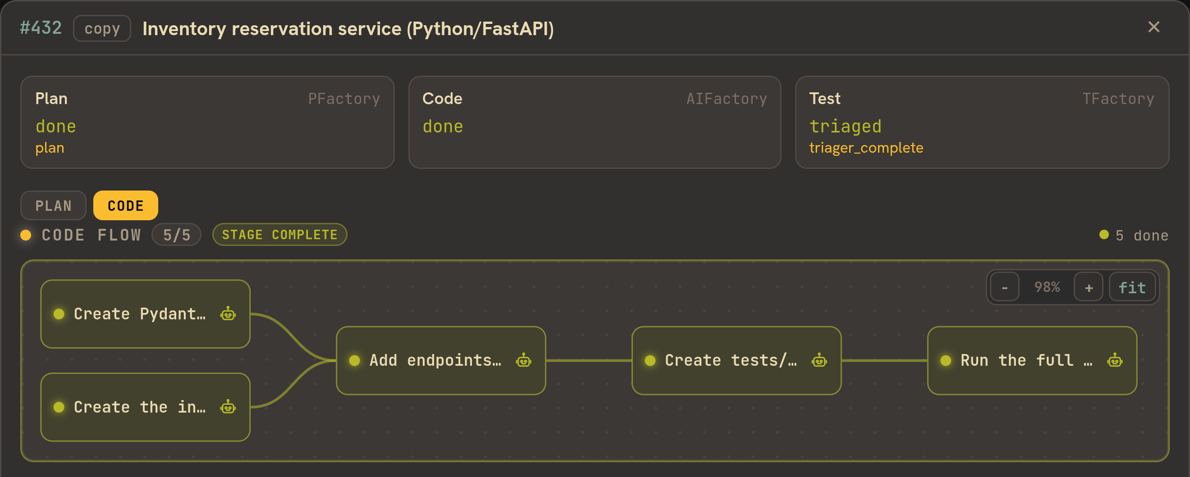
Task: Open the Plan stage card
Action: click(x=207, y=123)
